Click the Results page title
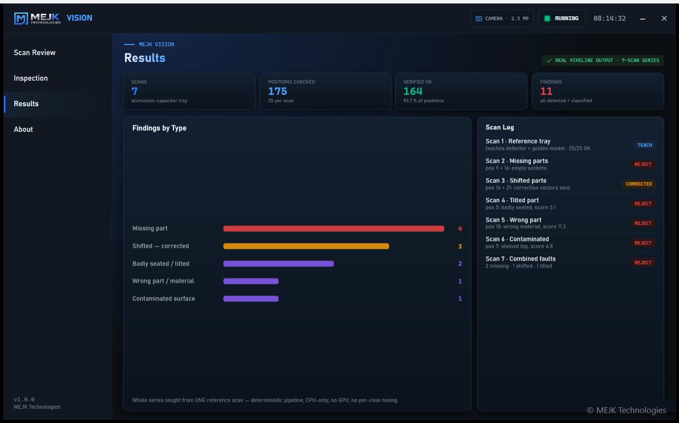This screenshot has width=679, height=423. pyautogui.click(x=145, y=58)
